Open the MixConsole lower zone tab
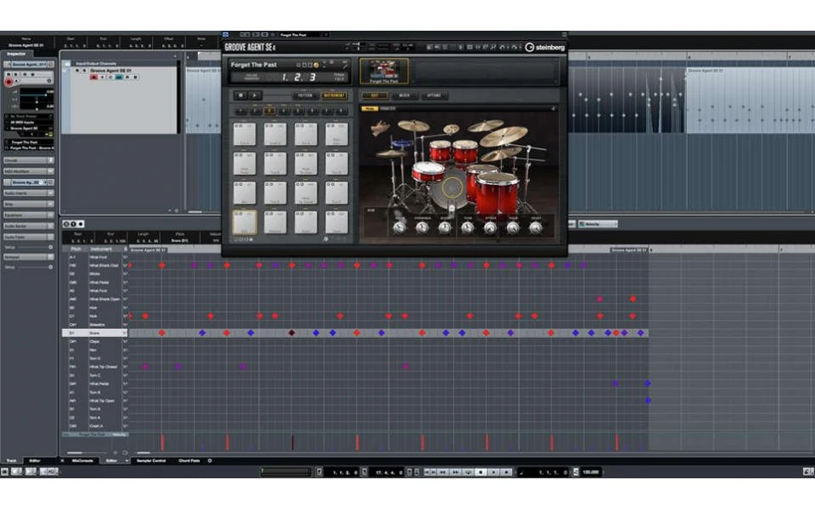The height and width of the screenshot is (509, 815). 83,460
